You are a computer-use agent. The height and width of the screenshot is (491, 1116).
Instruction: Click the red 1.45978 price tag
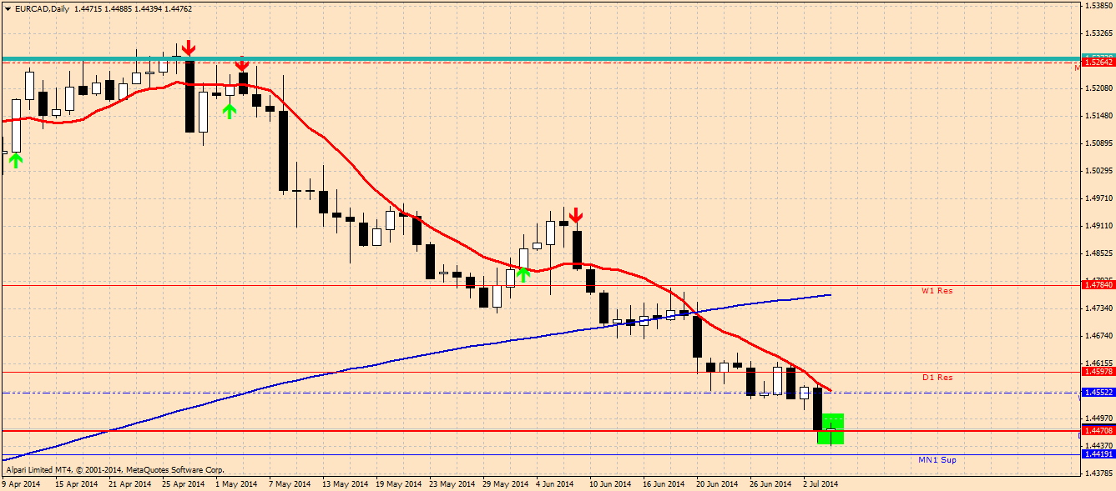coord(1097,372)
